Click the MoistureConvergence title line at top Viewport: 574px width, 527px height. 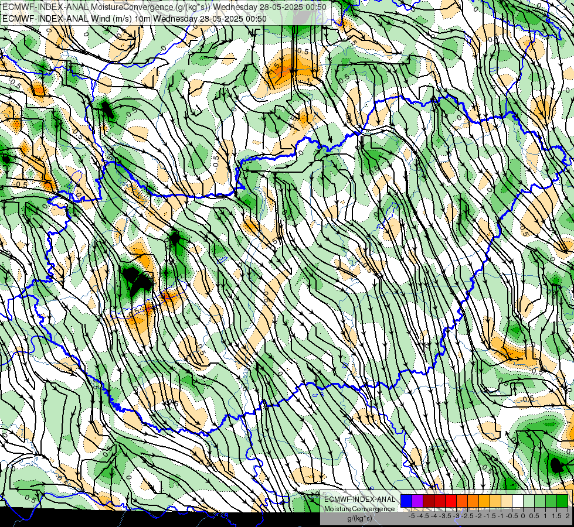pyautogui.click(x=164, y=7)
